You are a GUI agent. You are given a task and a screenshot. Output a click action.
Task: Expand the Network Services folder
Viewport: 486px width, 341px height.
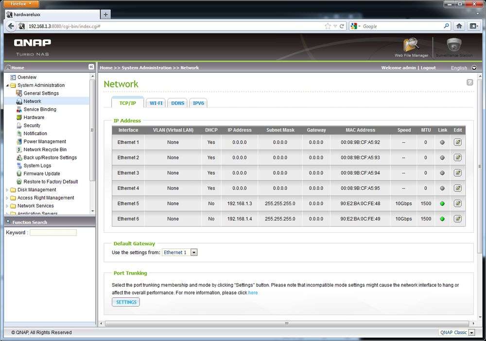coord(7,206)
